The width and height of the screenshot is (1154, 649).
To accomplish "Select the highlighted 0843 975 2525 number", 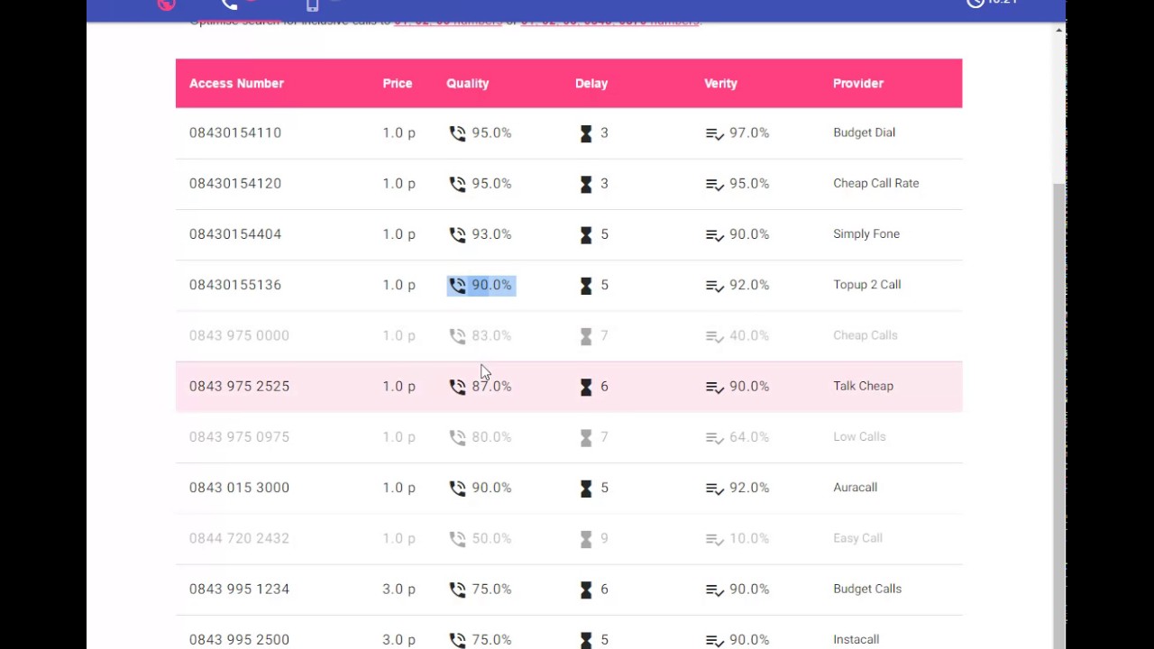I will [x=239, y=386].
